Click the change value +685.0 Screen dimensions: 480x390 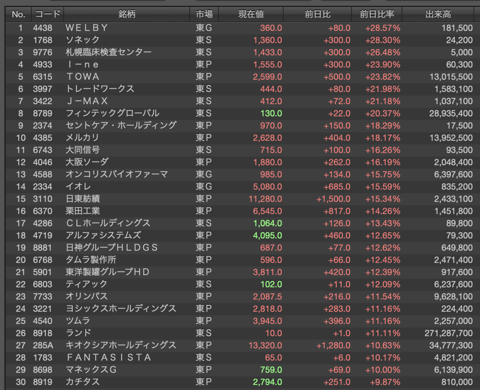click(337, 186)
